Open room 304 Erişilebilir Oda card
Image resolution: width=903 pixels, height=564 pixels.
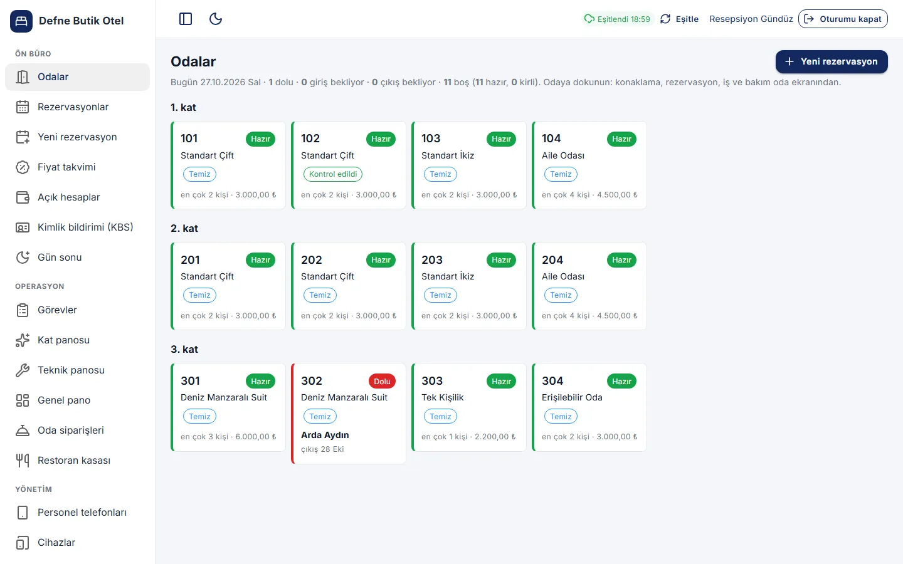(x=589, y=407)
